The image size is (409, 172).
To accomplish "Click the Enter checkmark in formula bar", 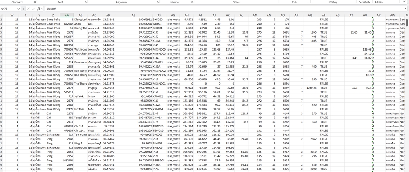I will 33,8.
